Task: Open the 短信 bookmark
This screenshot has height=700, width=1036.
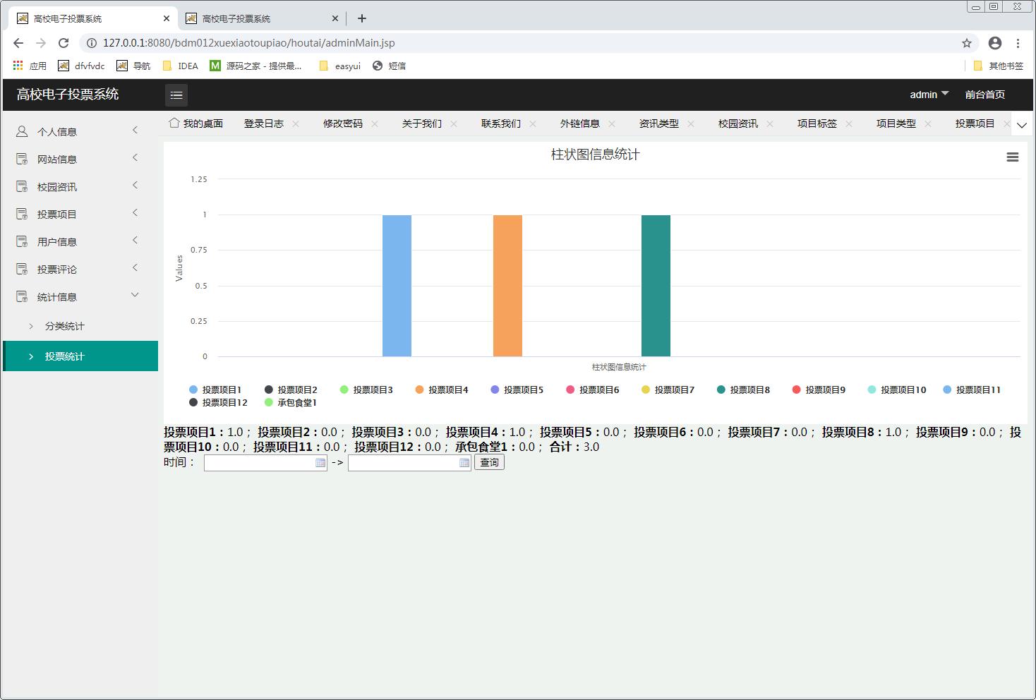Action: [x=390, y=66]
